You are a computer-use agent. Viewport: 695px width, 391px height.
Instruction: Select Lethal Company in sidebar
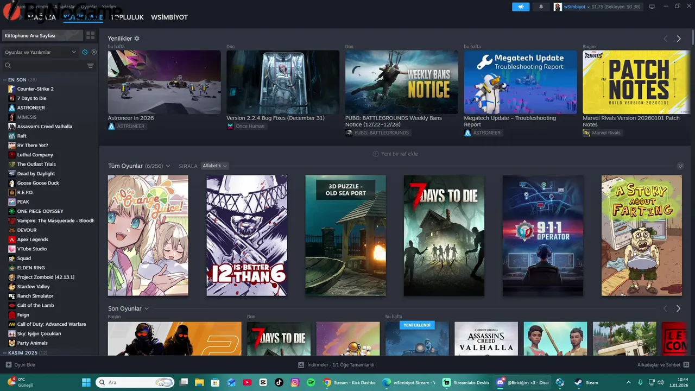[35, 155]
